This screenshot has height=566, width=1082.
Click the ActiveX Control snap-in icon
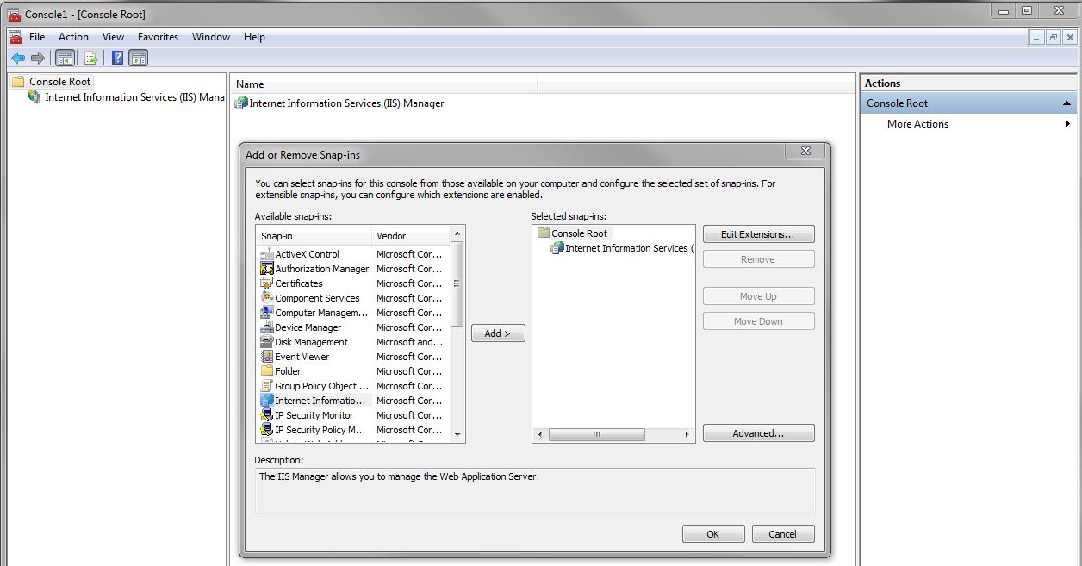(x=267, y=254)
